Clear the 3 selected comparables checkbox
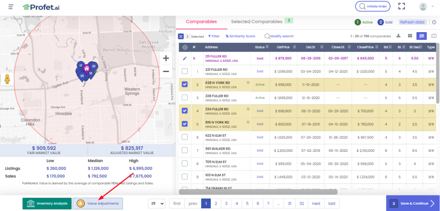440x211 pixels. pyautogui.click(x=181, y=36)
